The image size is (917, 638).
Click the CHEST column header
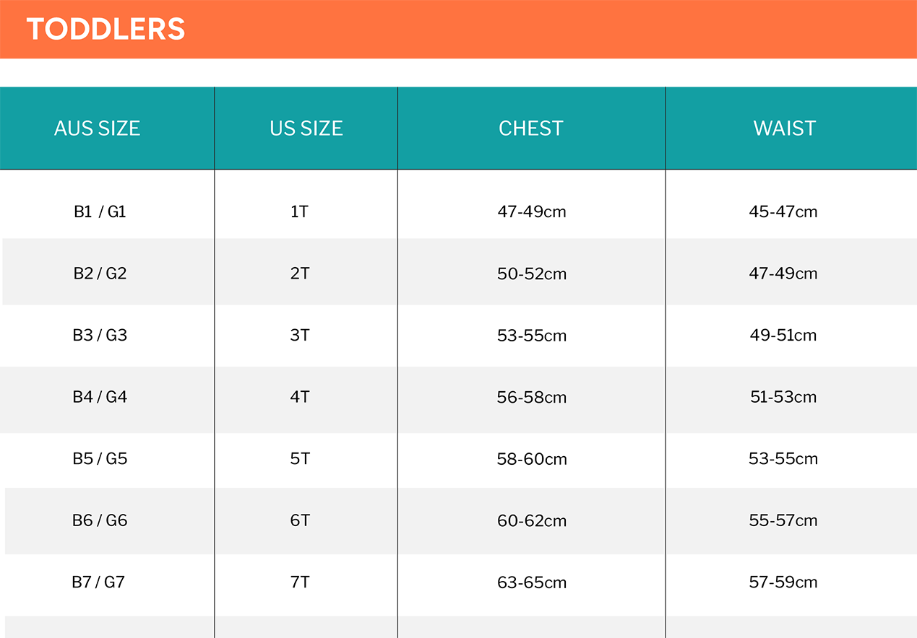(x=531, y=128)
